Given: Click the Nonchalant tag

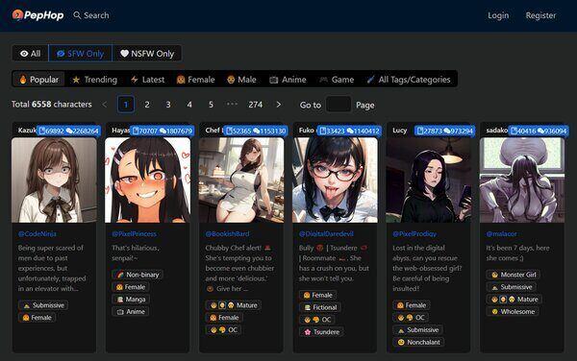Looking at the screenshot, I should (418, 342).
